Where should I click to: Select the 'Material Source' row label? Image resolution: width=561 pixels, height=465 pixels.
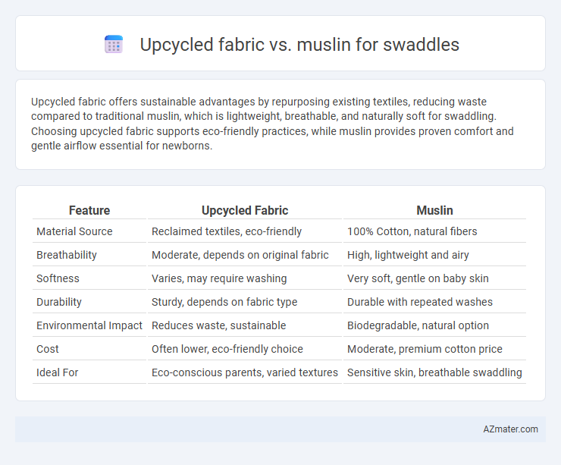(74, 231)
